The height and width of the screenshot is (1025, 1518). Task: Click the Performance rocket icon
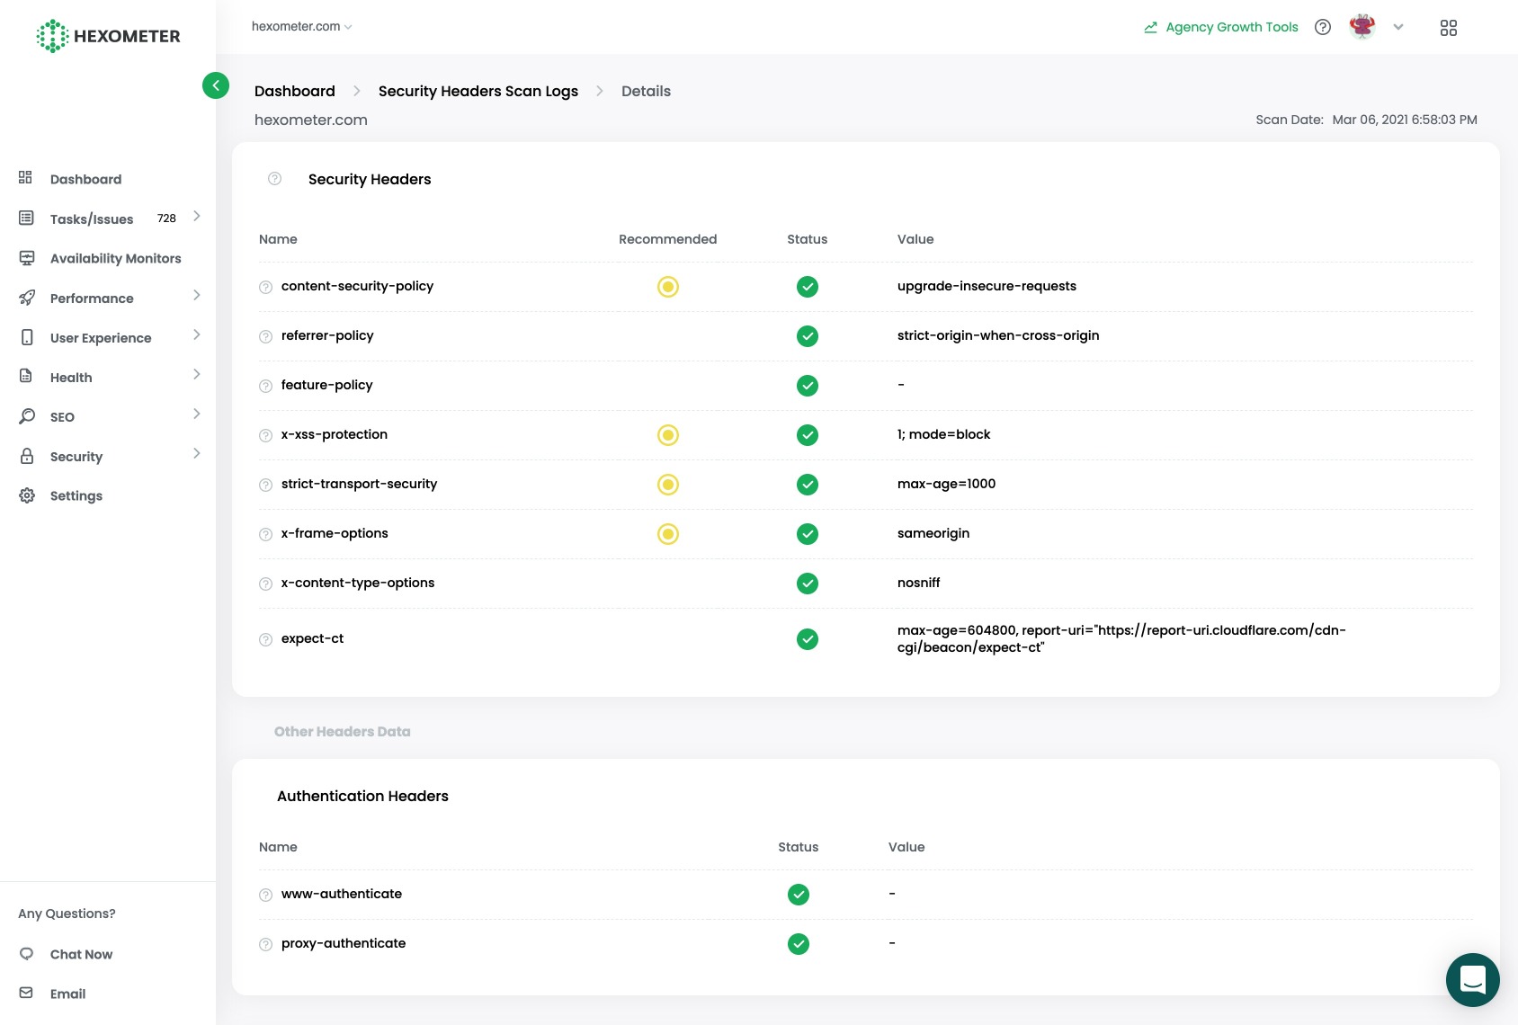coord(27,298)
